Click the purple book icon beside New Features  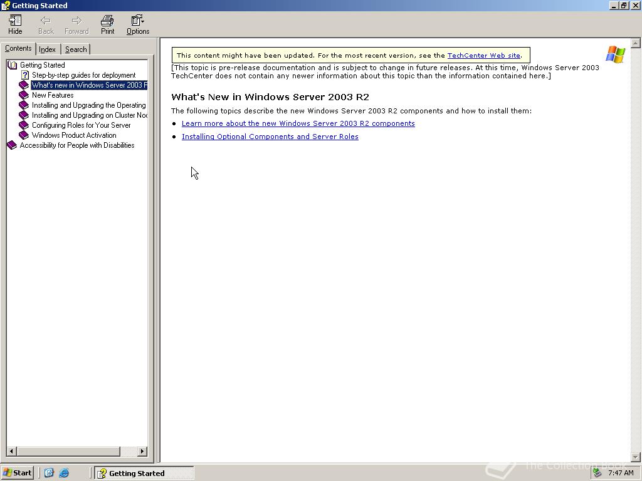[x=24, y=95]
